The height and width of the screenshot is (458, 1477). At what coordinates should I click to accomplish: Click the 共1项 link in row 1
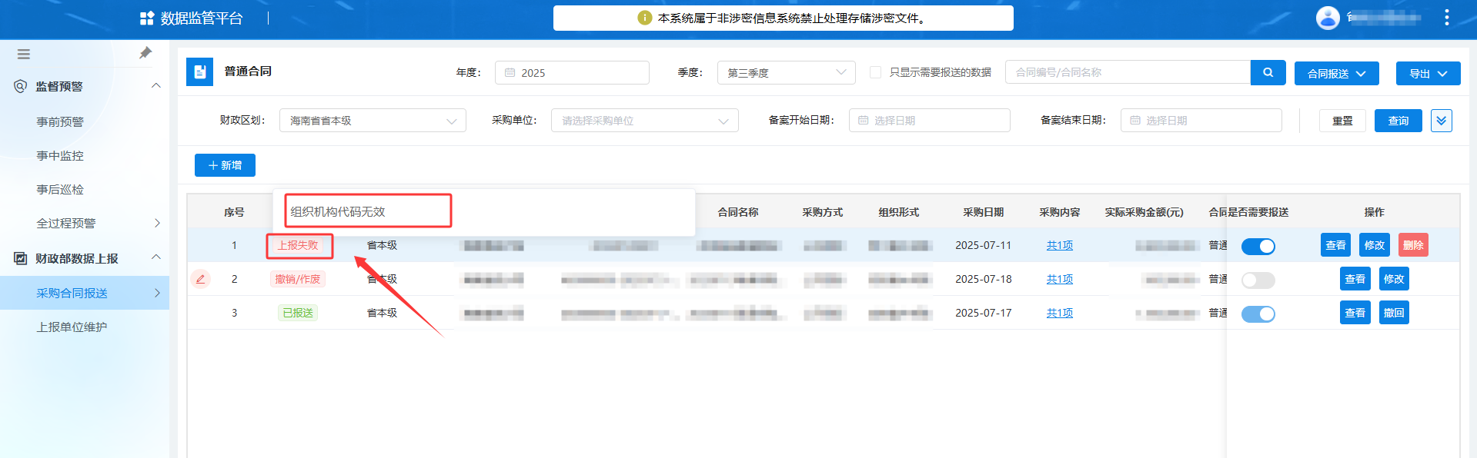pos(1059,245)
